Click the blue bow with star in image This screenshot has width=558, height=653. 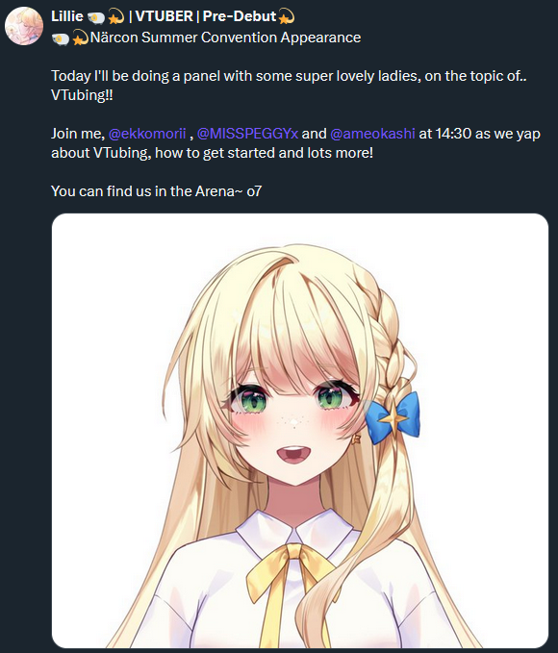tap(393, 417)
